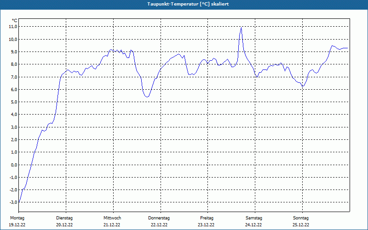Click the 10,0 axis value
The image size is (368, 230).
(13, 39)
